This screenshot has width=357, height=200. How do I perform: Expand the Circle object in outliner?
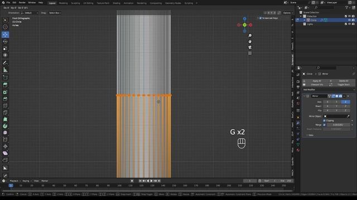click(x=305, y=20)
